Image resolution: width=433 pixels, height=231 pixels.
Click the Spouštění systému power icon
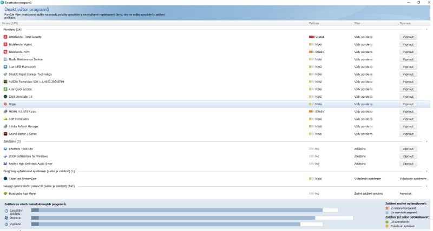[x=6, y=211]
